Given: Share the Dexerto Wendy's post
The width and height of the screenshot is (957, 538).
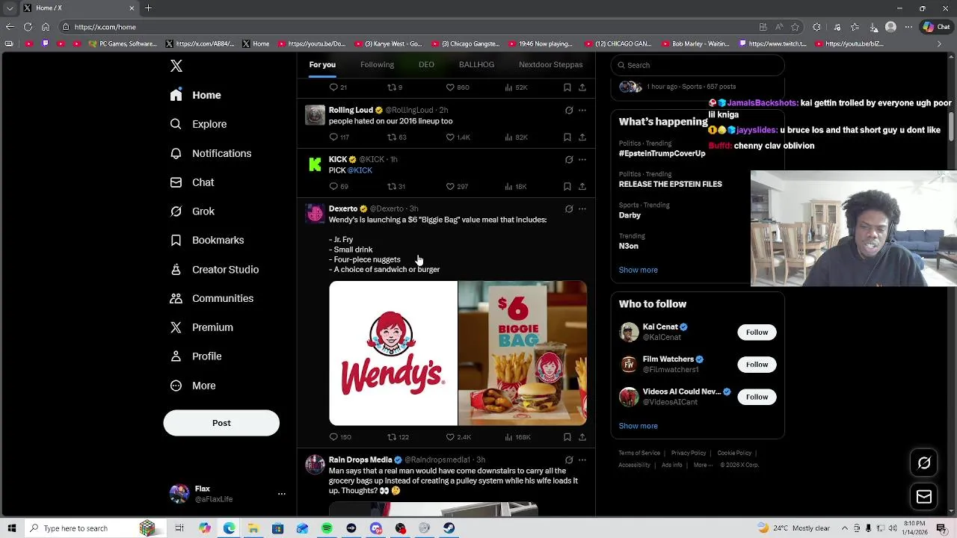Looking at the screenshot, I should 582,437.
